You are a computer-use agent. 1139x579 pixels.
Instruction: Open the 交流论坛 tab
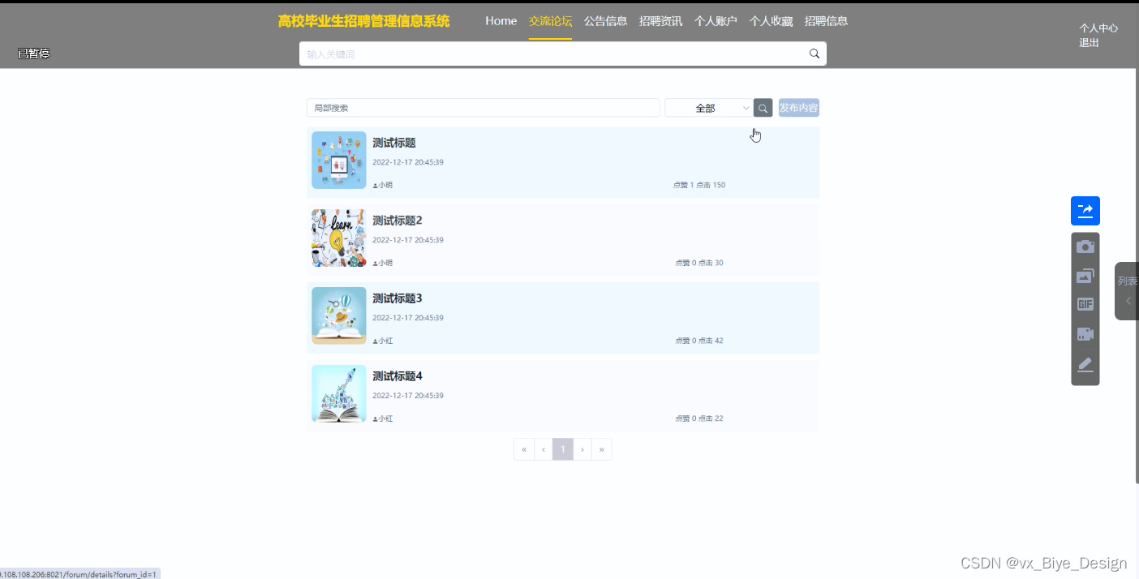[x=550, y=21]
